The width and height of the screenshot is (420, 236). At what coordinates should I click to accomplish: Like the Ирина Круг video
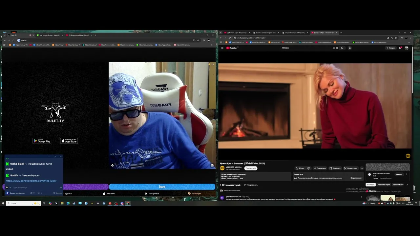pos(300,168)
